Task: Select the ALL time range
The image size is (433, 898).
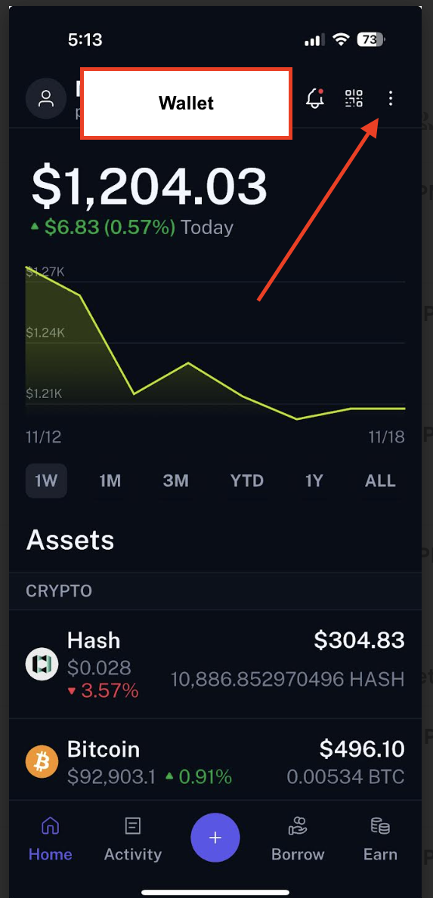Action: 380,480
